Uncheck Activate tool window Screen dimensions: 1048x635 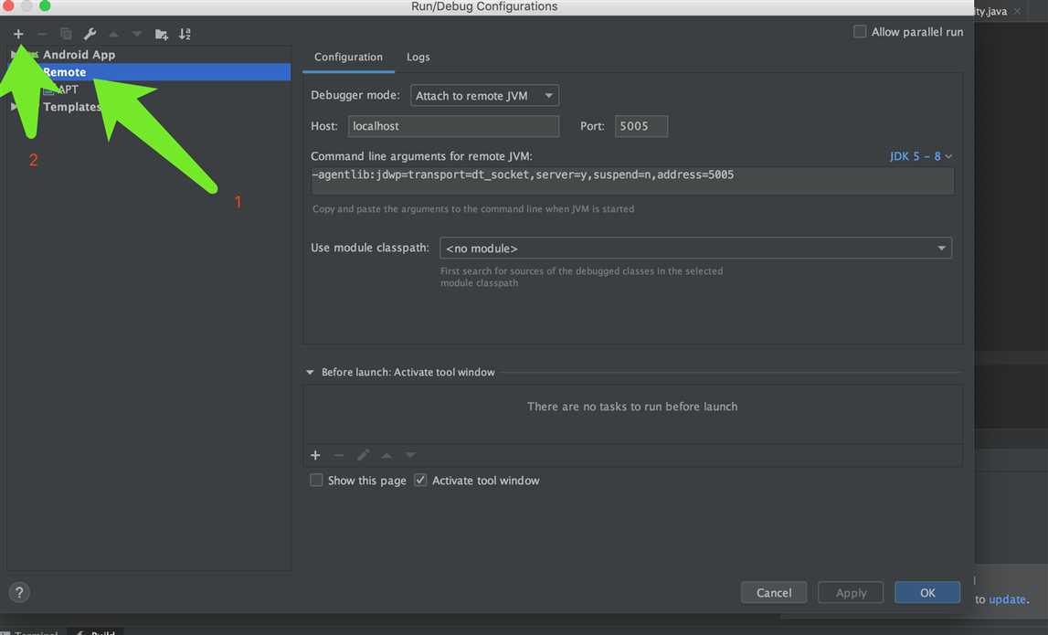tap(420, 480)
